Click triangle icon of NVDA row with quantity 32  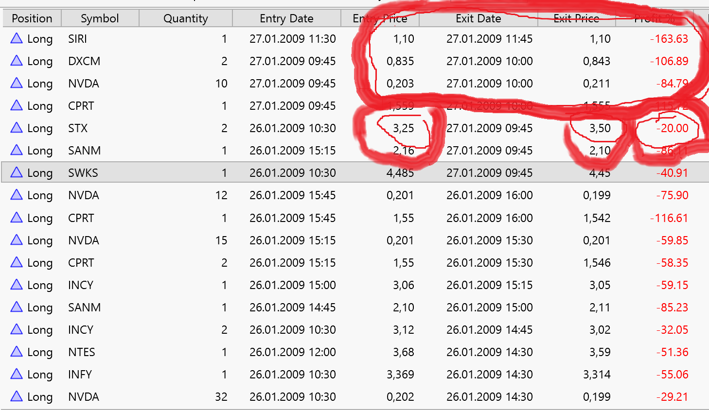pos(17,396)
